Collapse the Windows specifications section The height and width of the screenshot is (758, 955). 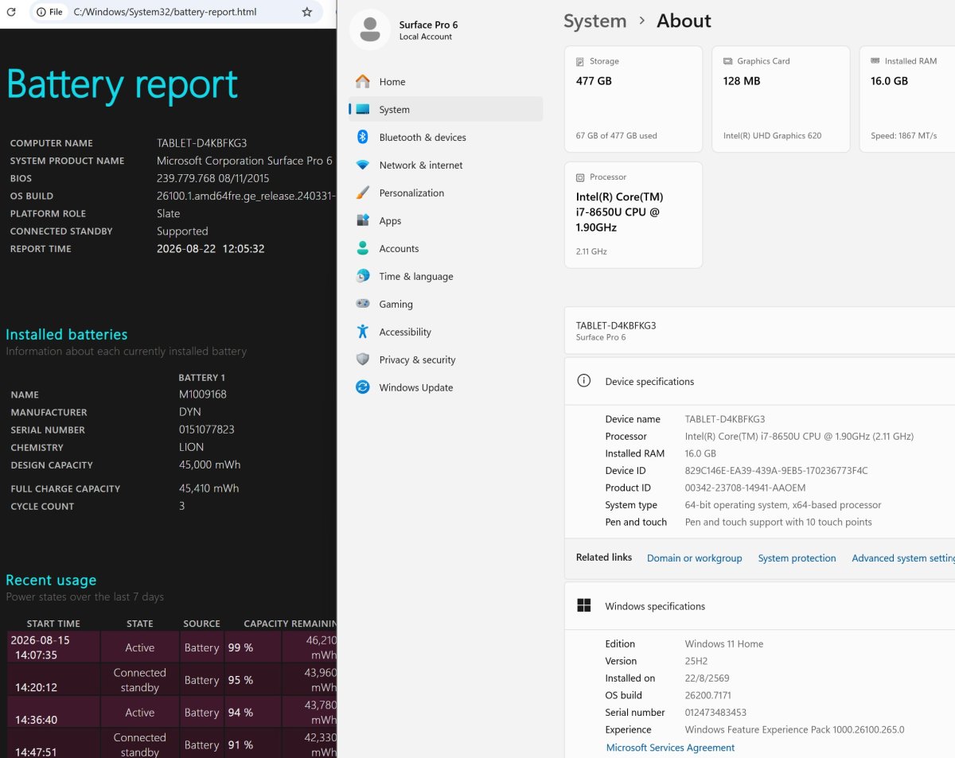tap(758, 605)
